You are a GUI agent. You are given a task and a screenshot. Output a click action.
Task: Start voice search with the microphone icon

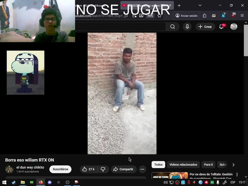tap(187, 27)
